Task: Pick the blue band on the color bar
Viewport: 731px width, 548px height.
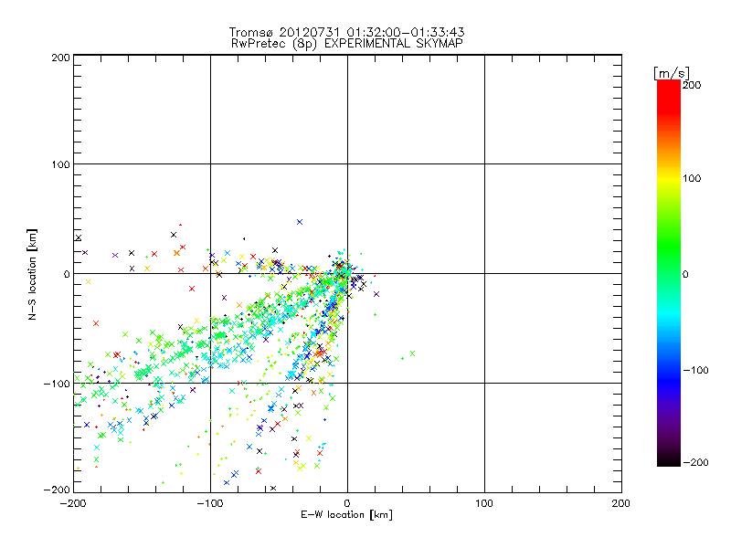Action: point(668,370)
